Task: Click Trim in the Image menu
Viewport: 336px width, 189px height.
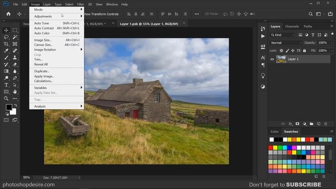Action: click(57, 59)
